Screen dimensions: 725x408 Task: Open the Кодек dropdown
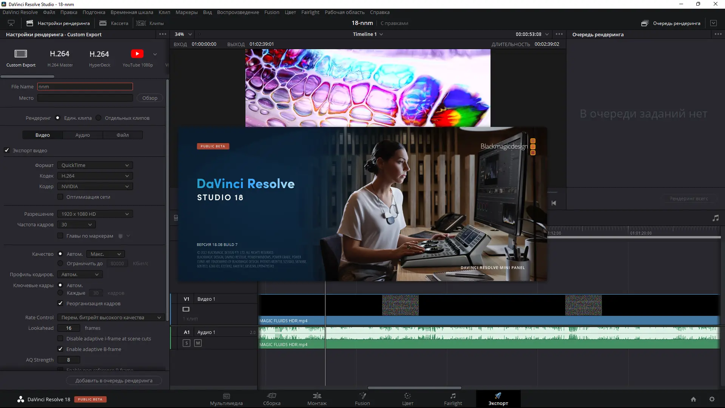point(94,176)
